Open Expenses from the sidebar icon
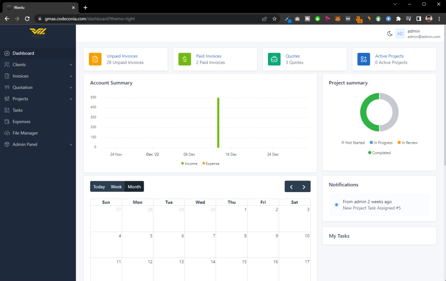446x281 pixels. click(6, 122)
